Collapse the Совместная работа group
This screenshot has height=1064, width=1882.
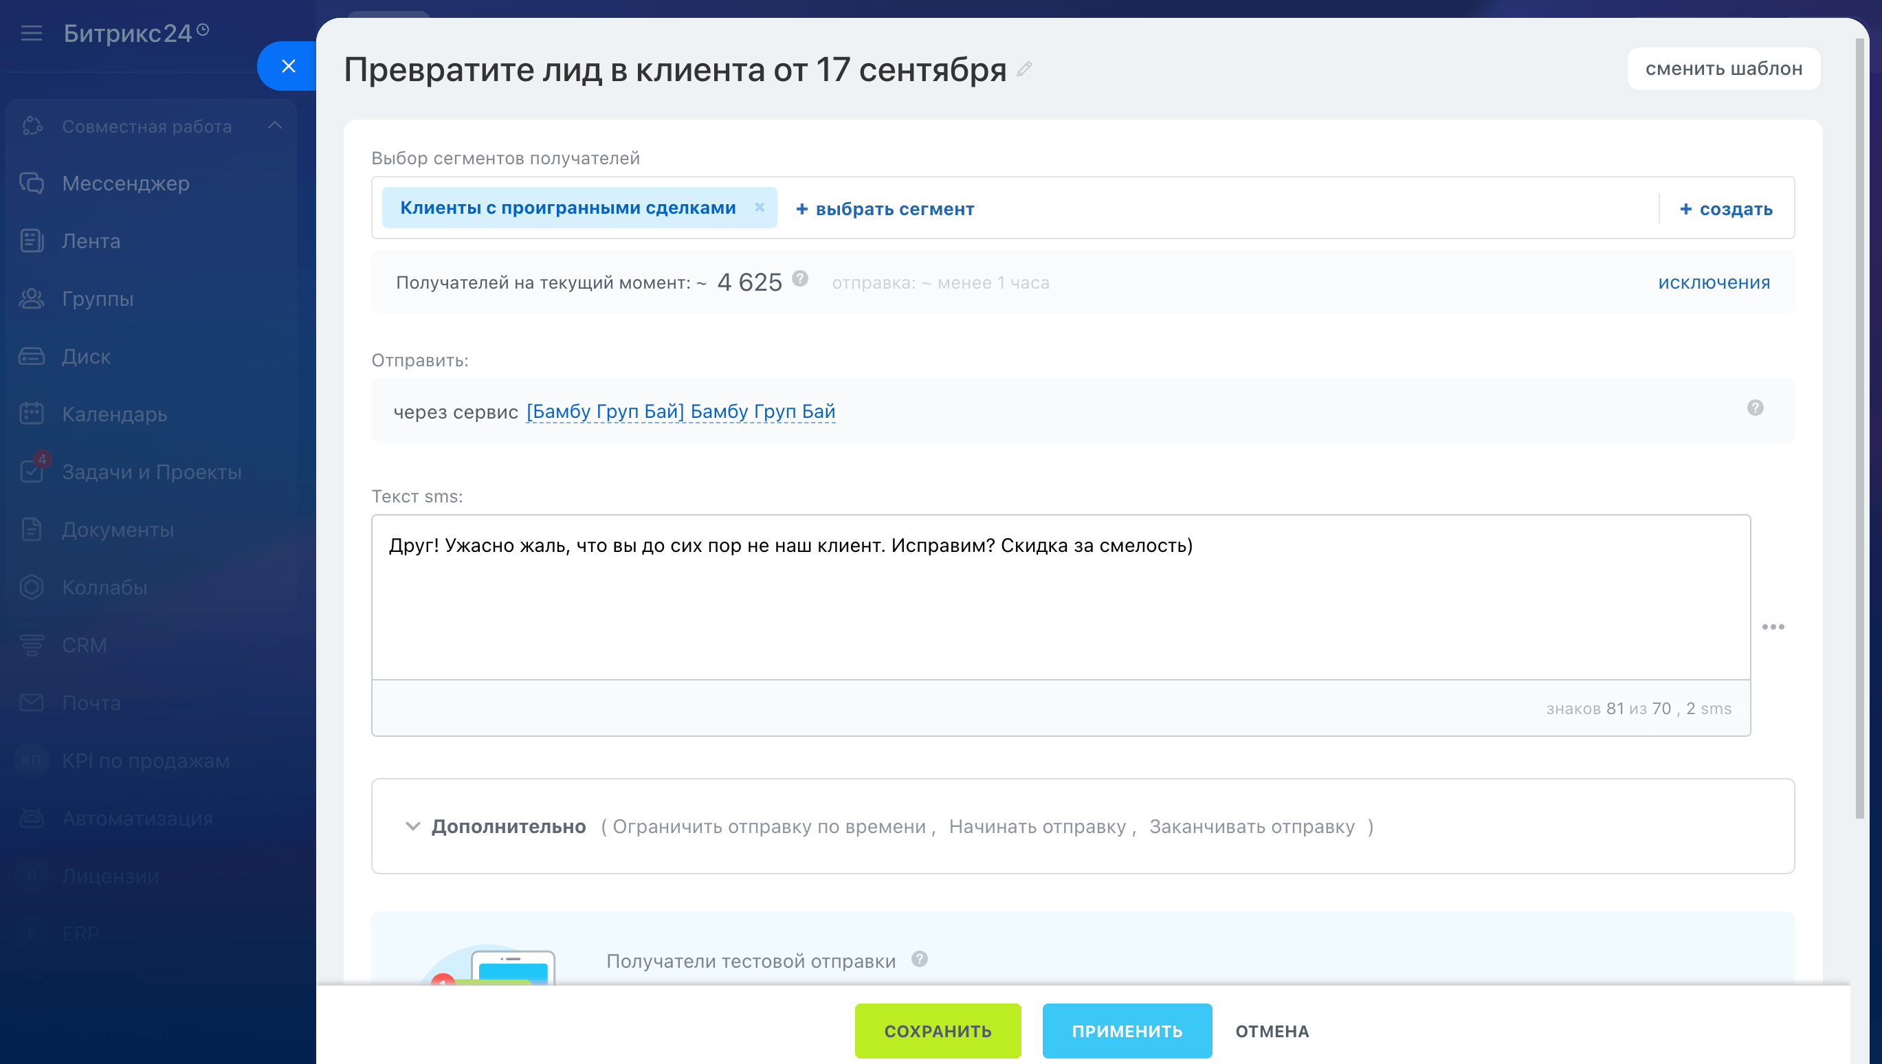coord(275,126)
